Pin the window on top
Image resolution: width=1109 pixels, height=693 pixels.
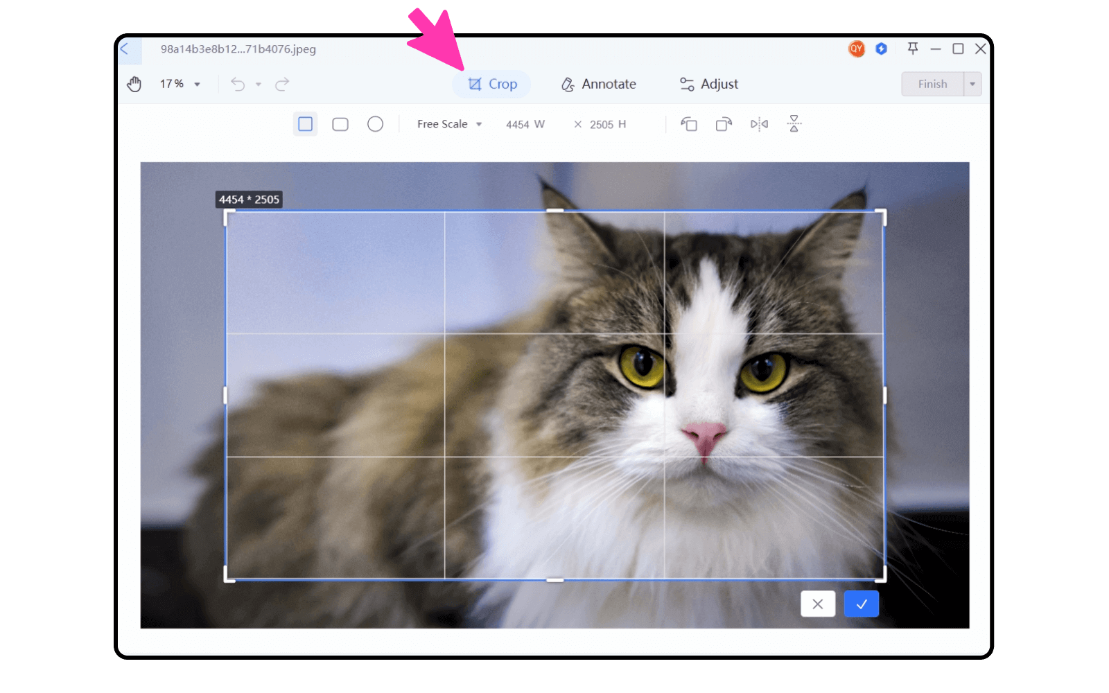913,49
